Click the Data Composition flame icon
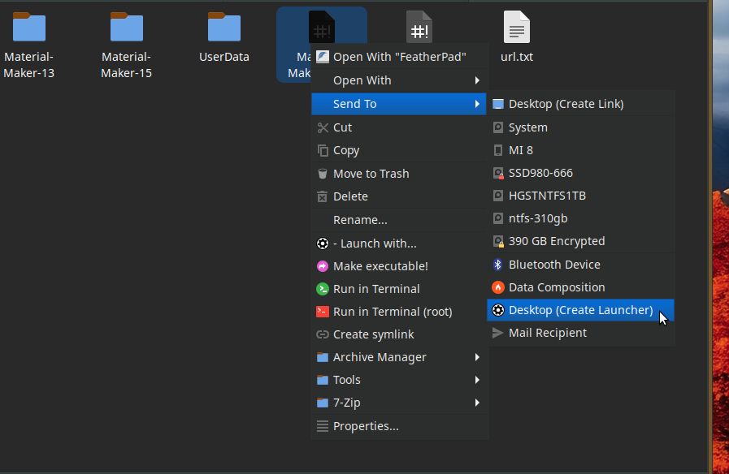This screenshot has width=729, height=474. [x=498, y=287]
